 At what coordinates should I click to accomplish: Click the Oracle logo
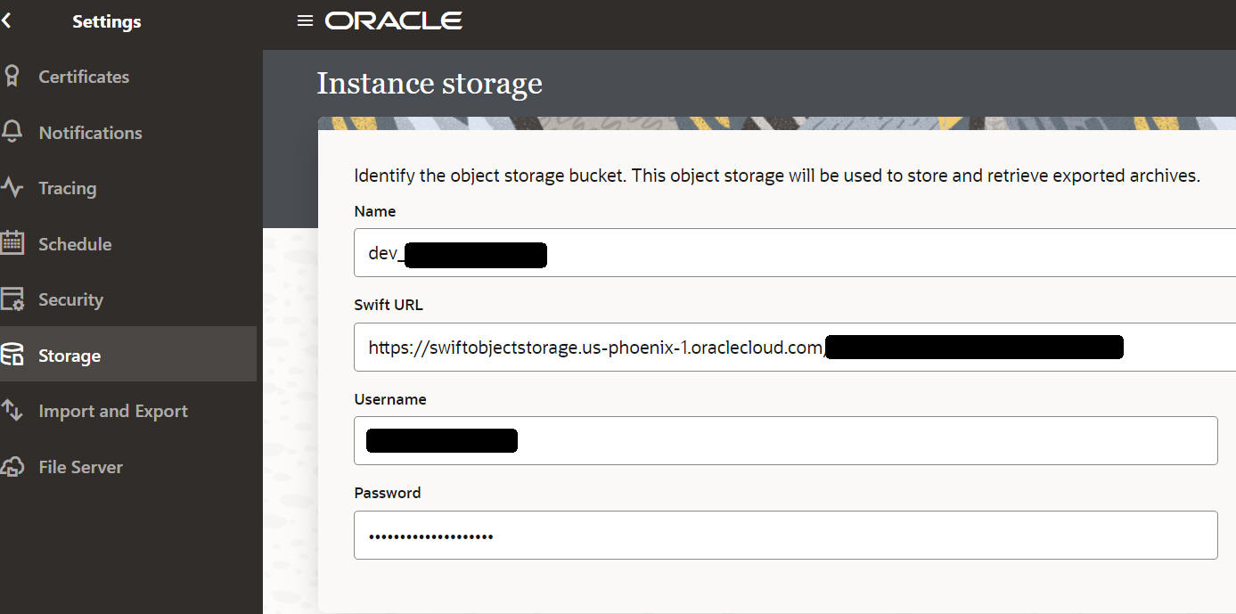pyautogui.click(x=393, y=20)
